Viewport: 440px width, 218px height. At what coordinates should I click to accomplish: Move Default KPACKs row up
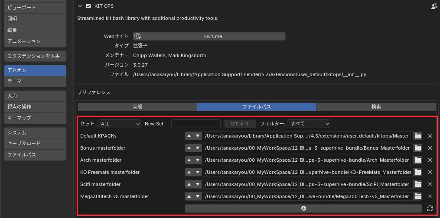pyautogui.click(x=189, y=136)
